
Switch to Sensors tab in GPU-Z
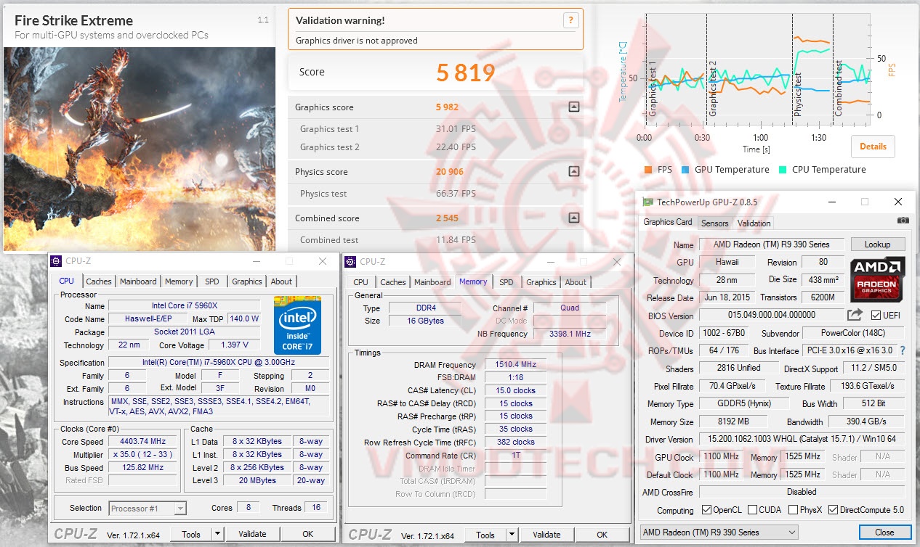point(715,223)
